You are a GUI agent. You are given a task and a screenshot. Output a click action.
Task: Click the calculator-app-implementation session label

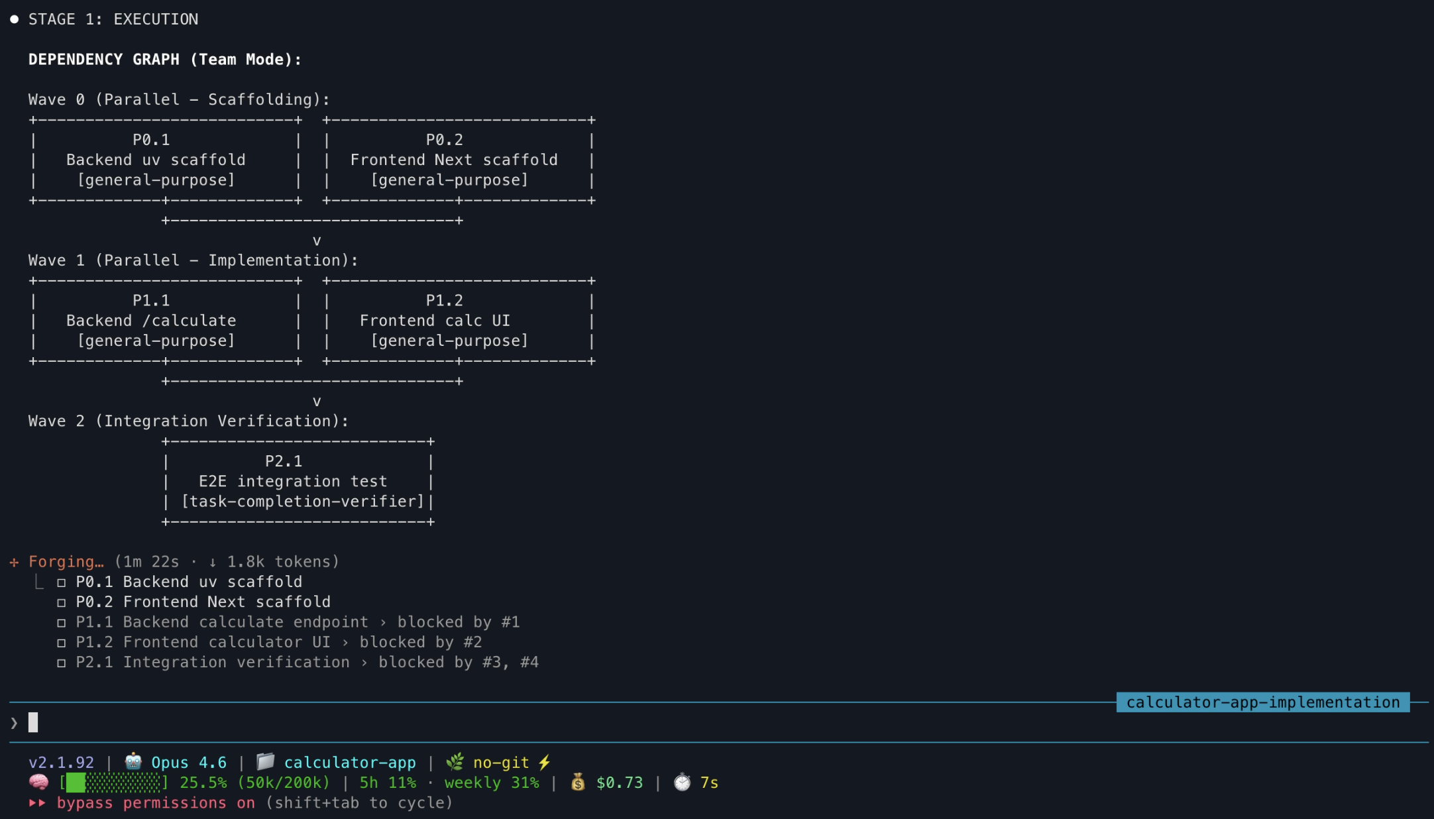point(1263,702)
